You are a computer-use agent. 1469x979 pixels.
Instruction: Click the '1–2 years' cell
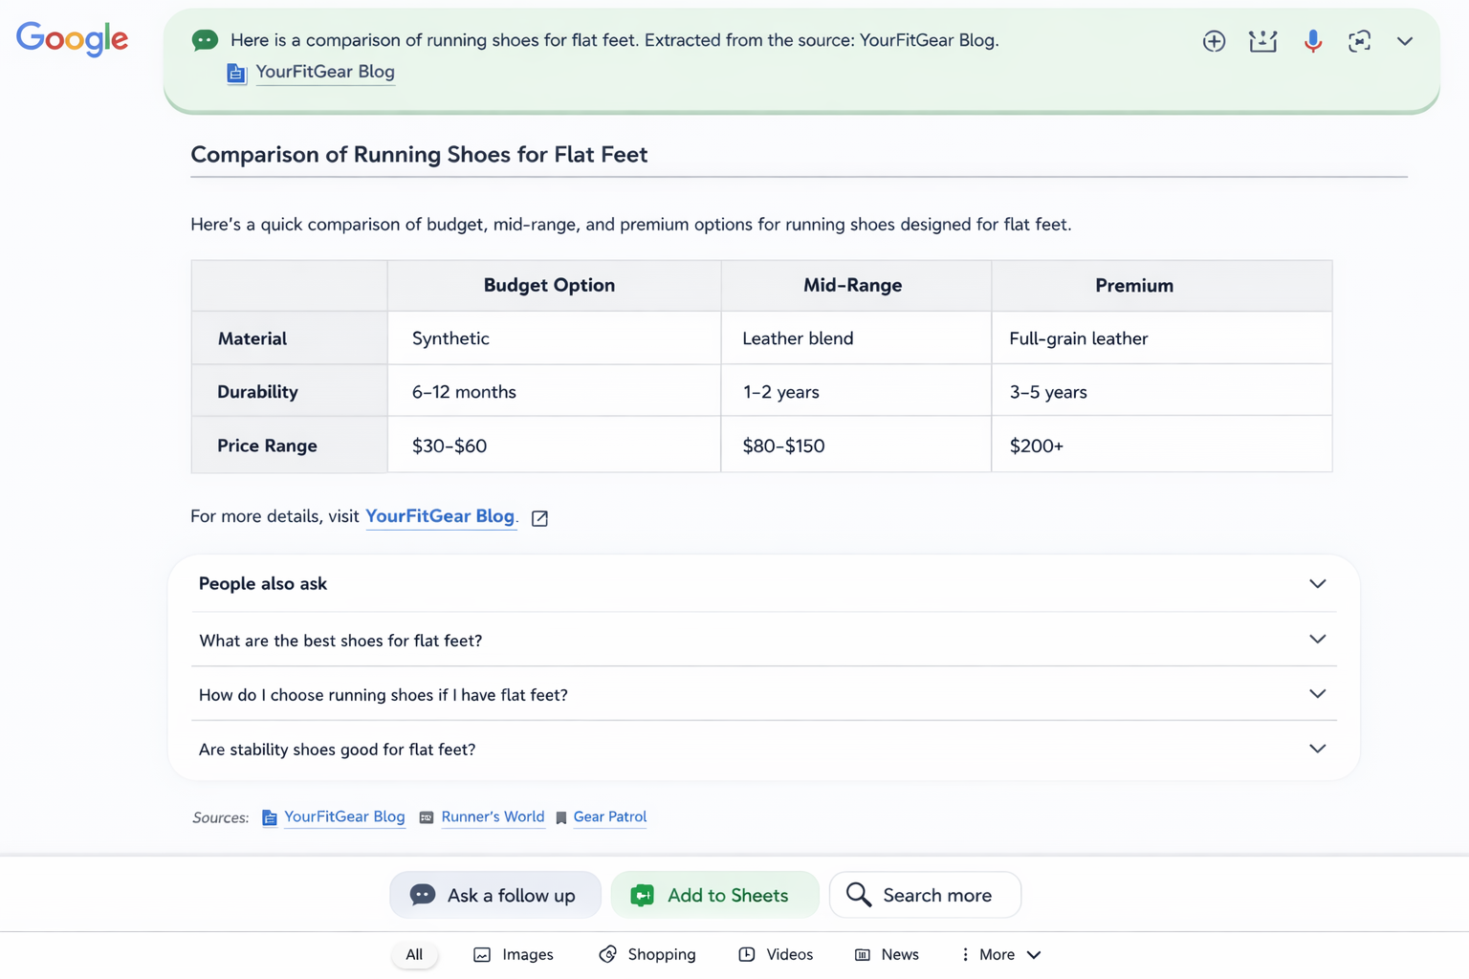pos(856,392)
